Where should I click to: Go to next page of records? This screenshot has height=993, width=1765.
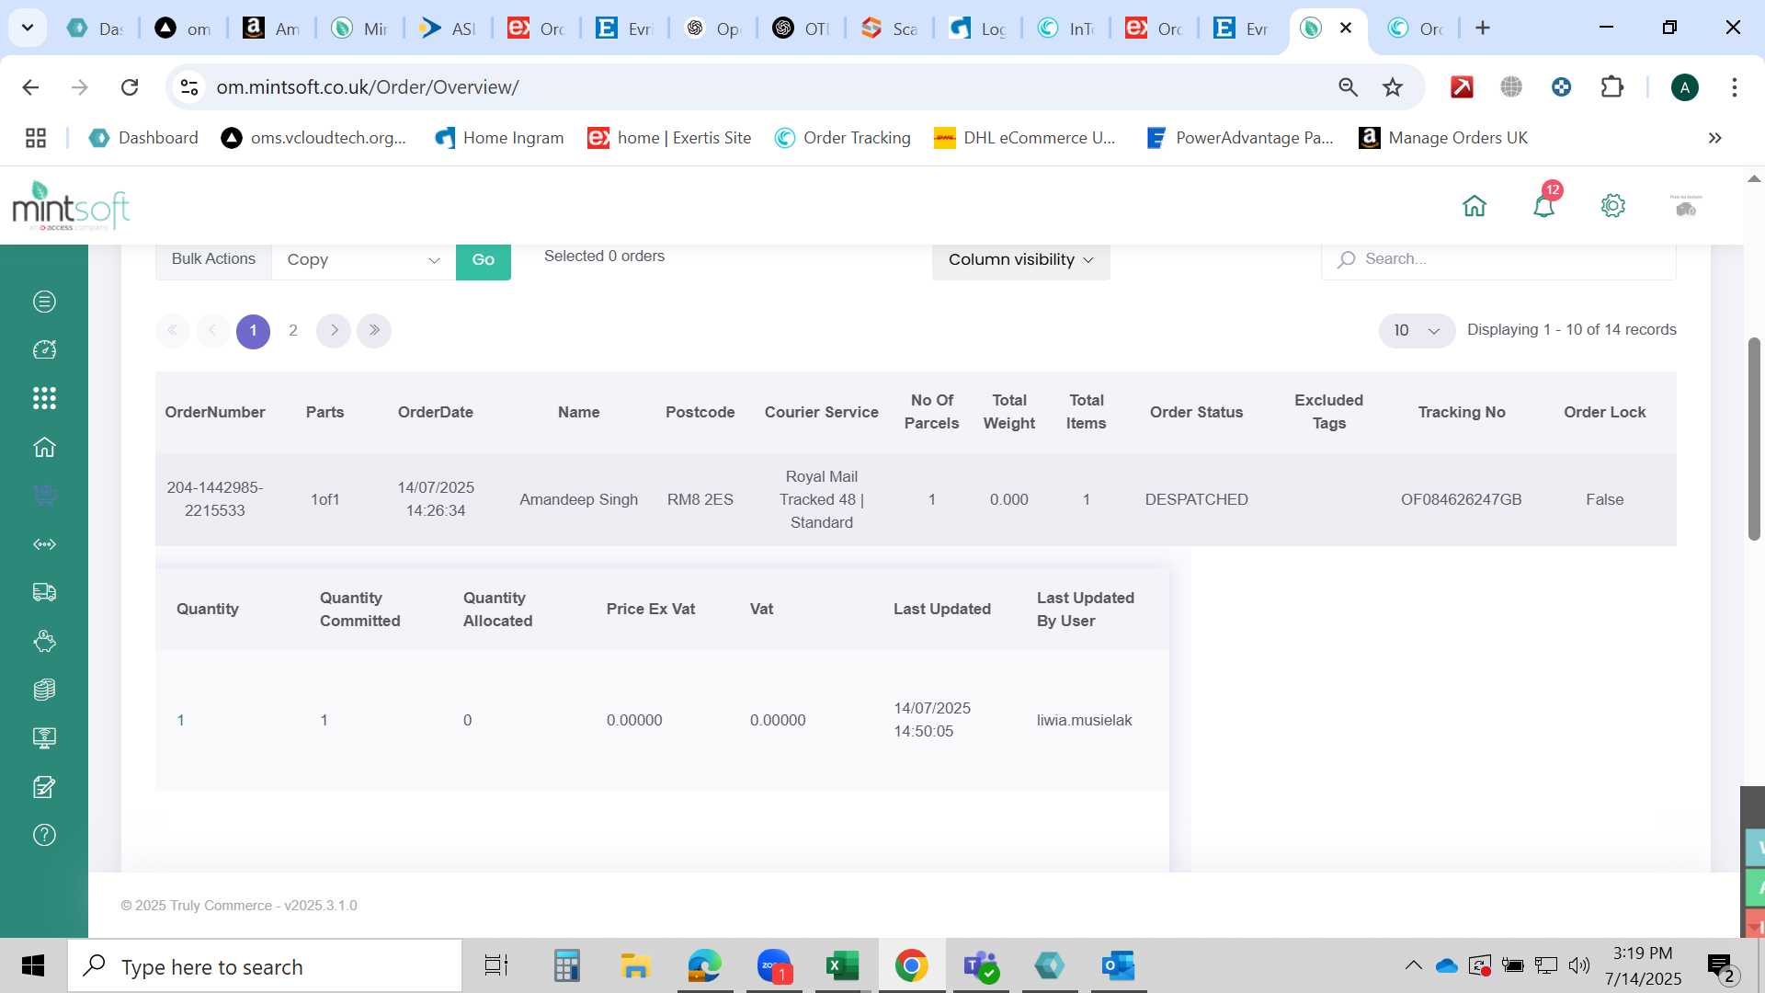tap(334, 330)
